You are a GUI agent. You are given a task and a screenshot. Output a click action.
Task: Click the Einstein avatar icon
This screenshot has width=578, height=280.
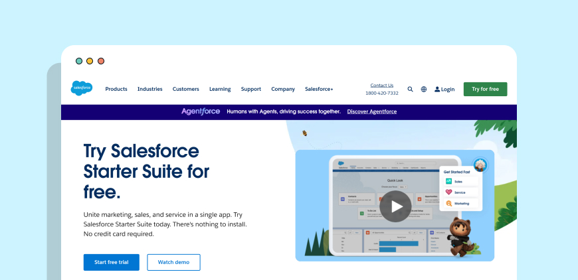pos(480,165)
